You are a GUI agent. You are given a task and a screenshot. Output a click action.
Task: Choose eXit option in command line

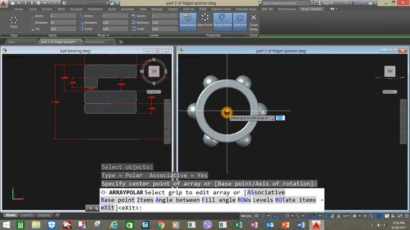108,208
